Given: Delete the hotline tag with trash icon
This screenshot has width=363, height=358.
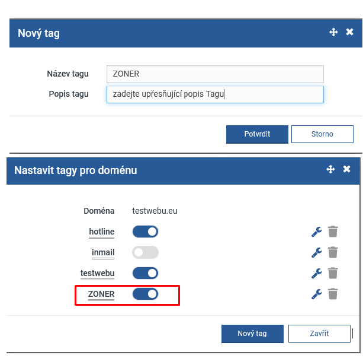Looking at the screenshot, I should point(333,232).
